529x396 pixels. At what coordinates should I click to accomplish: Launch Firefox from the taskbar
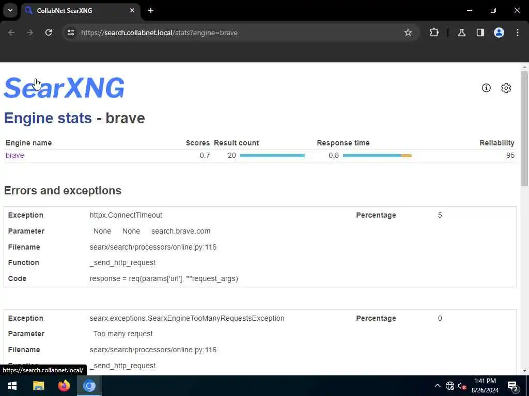click(64, 386)
